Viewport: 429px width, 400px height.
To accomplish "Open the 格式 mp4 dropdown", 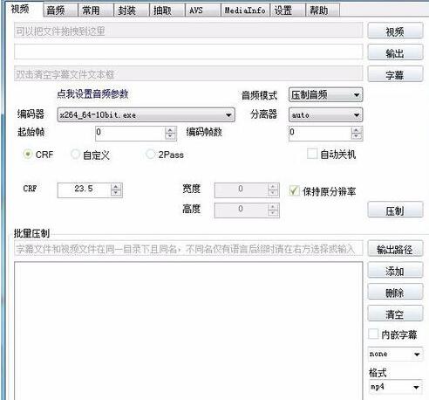I will (x=395, y=387).
